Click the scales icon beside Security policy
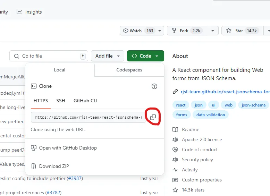Viewport: 270px width, 196px height. pos(175,160)
